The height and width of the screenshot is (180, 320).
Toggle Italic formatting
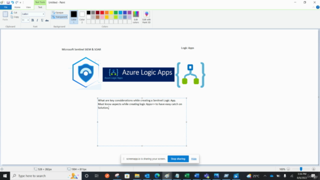tap(37, 20)
